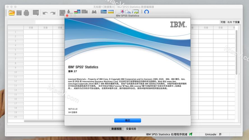
Task: Click the IBM SPSS Statistics 处理程序就绪 status text
Action: pyautogui.click(x=167, y=134)
